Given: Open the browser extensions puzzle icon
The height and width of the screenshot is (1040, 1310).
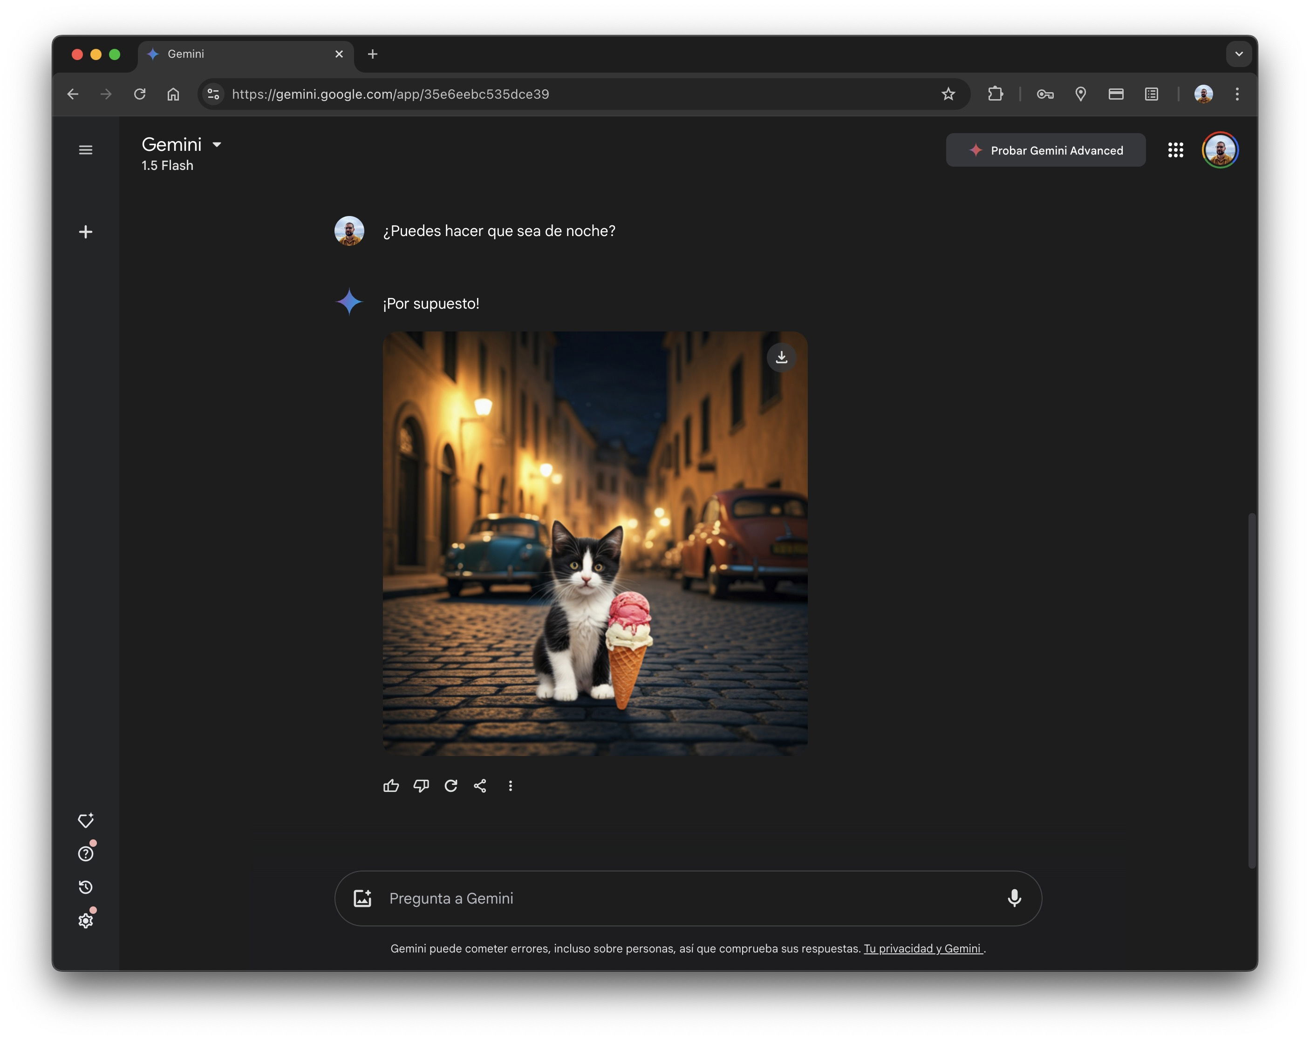Looking at the screenshot, I should [995, 94].
